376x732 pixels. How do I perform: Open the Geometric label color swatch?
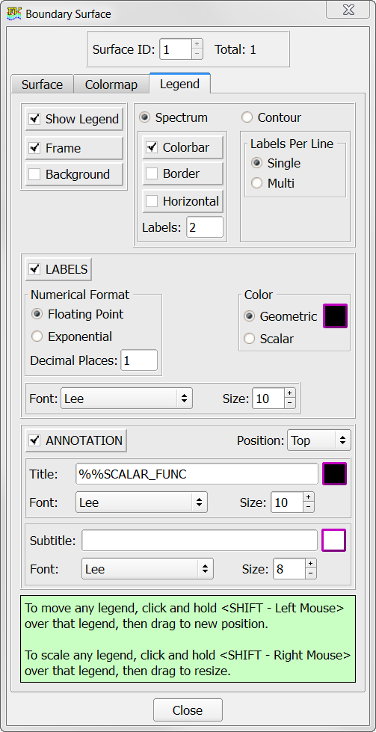click(336, 316)
